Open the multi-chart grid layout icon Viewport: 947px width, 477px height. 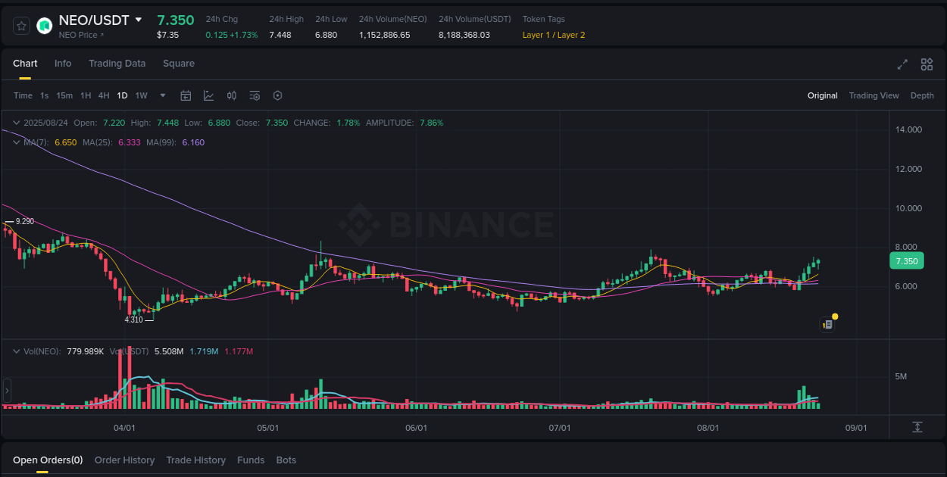click(927, 64)
